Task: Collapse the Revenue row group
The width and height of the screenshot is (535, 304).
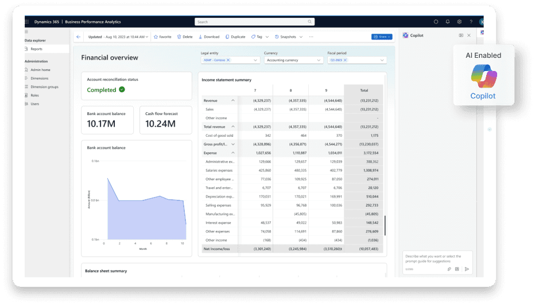Action: tap(233, 100)
